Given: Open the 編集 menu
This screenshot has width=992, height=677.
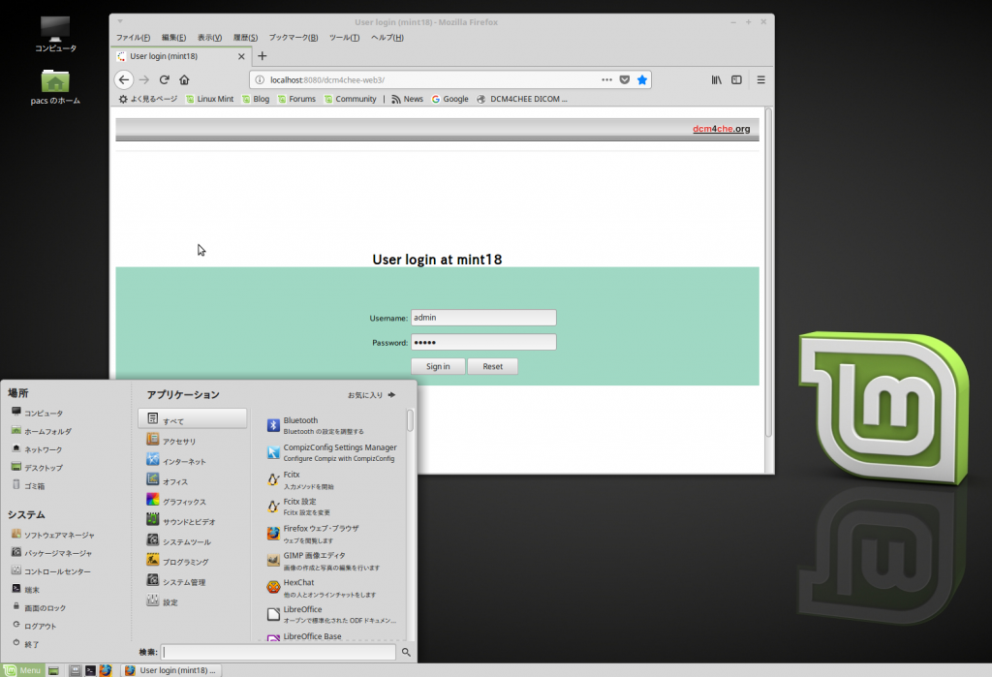Looking at the screenshot, I should (x=173, y=38).
